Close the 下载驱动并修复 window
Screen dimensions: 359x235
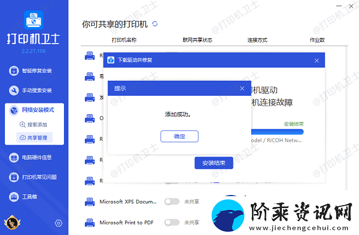317,60
